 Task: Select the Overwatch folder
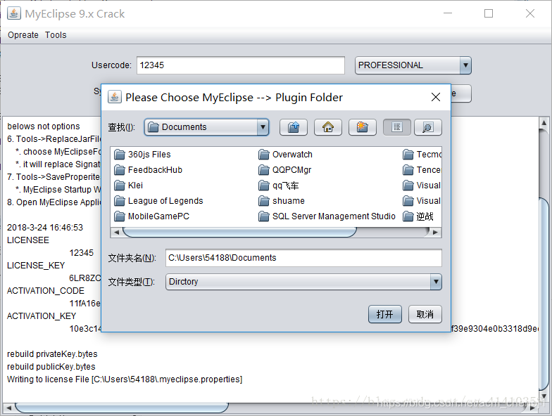(x=286, y=155)
